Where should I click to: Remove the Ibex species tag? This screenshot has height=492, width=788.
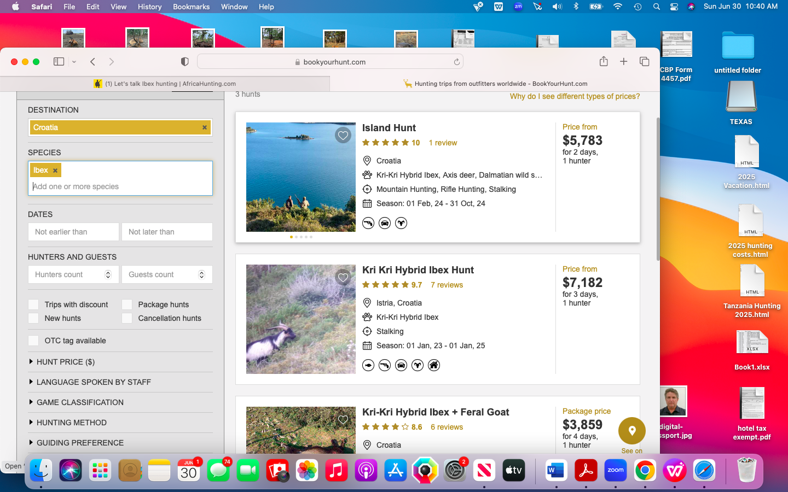[55, 171]
